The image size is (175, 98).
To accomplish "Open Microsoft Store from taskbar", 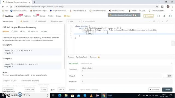I will pos(72,95).
